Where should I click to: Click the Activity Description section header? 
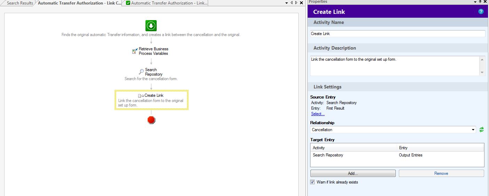(397, 48)
